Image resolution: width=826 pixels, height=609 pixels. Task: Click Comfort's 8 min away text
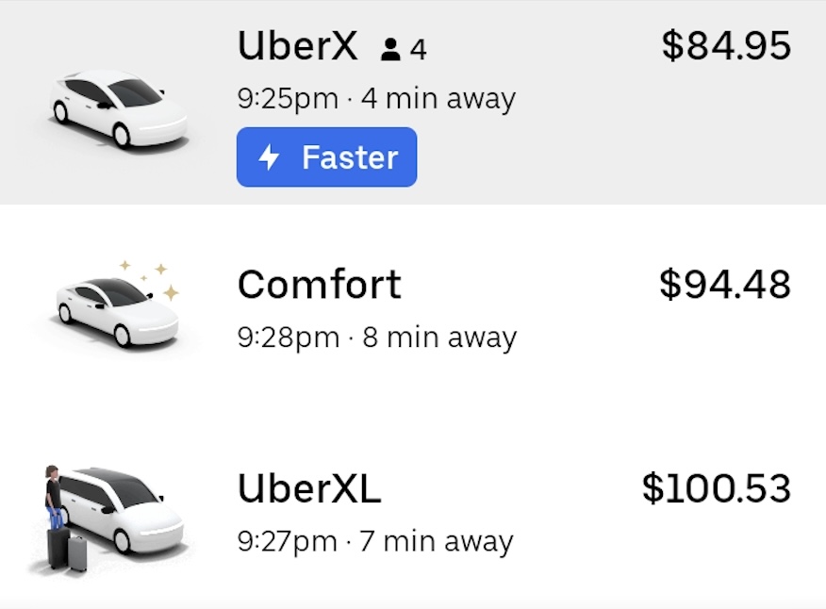click(439, 337)
